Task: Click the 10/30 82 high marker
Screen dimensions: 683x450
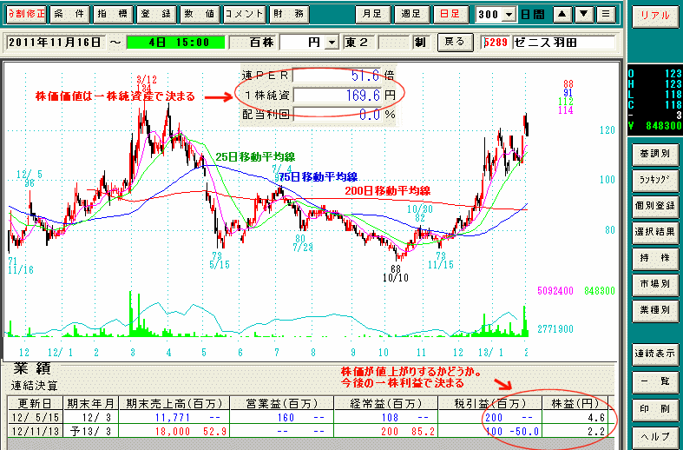Action: click(x=420, y=213)
